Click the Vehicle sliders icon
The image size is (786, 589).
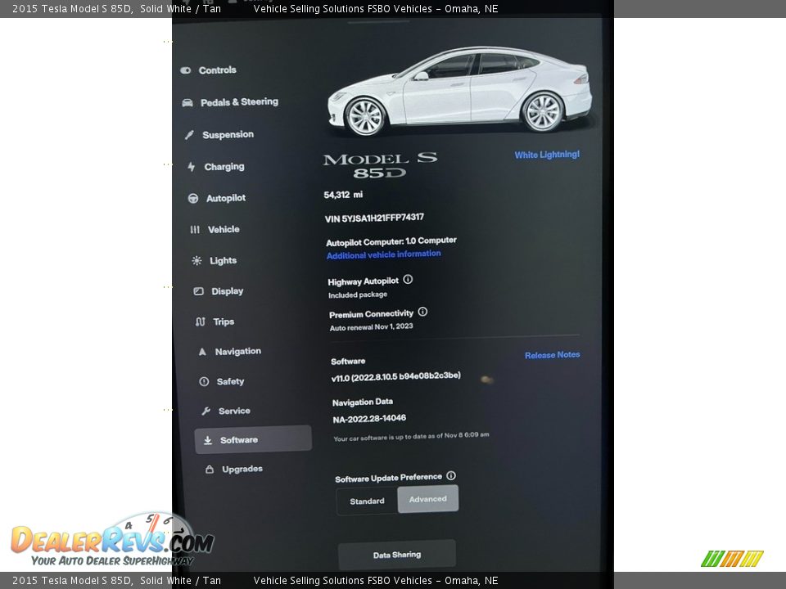195,229
